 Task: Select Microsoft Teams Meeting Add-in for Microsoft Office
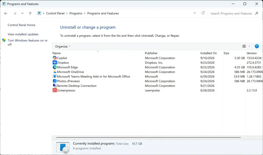pos(93,76)
